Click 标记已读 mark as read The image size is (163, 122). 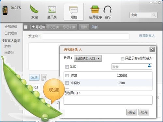(x=52, y=27)
